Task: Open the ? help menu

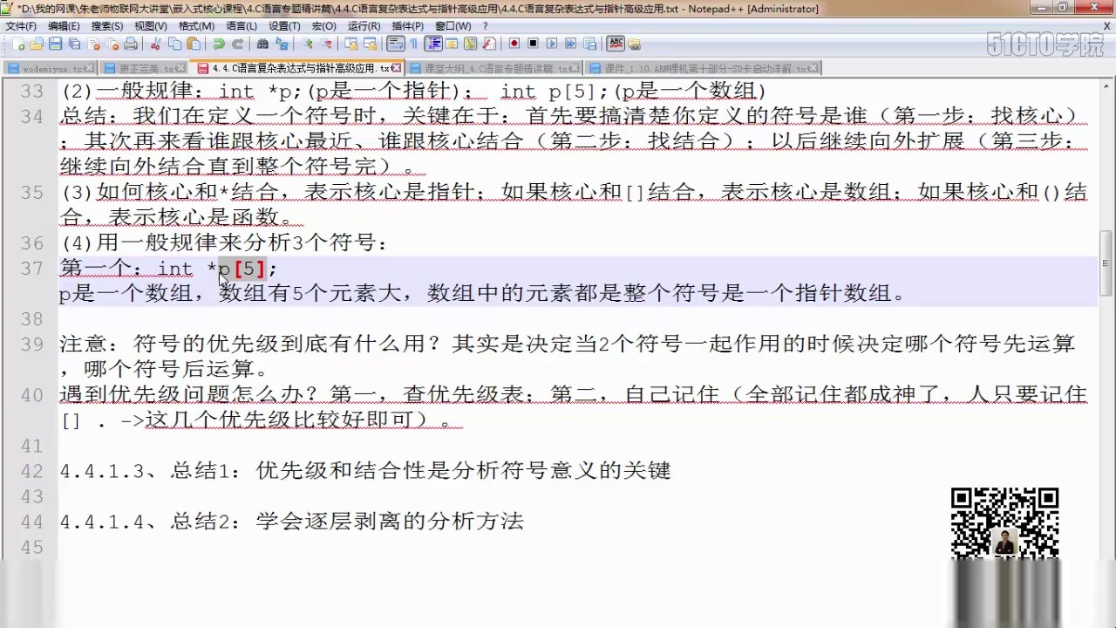Action: pos(486,26)
